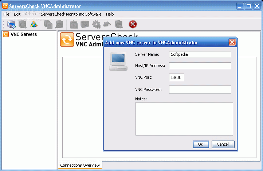Select the VNC Servers tree root

24,34
